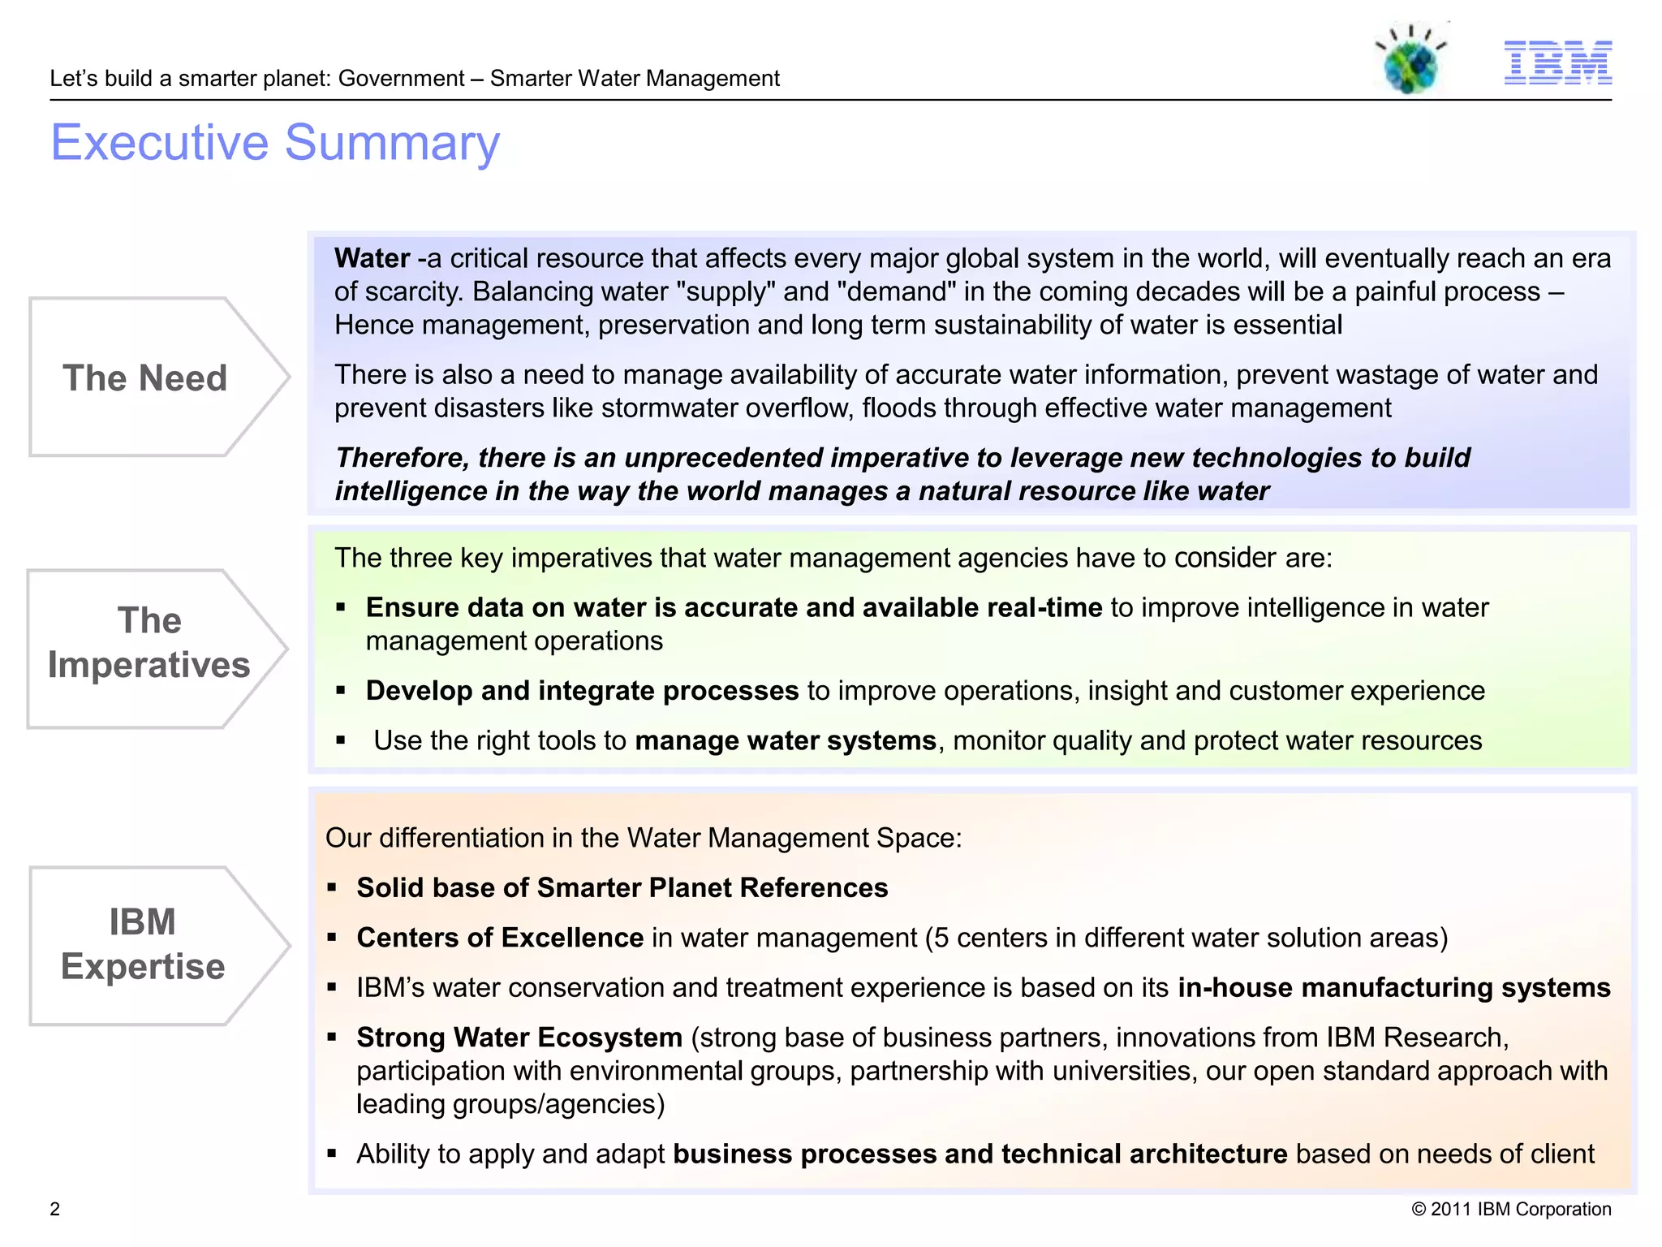1662x1247 pixels.
Task: Click Solid base of Smarter Planet References
Action: click(622, 888)
